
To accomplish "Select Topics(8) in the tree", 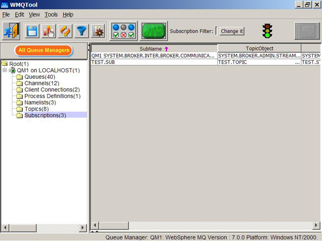I will coord(37,109).
